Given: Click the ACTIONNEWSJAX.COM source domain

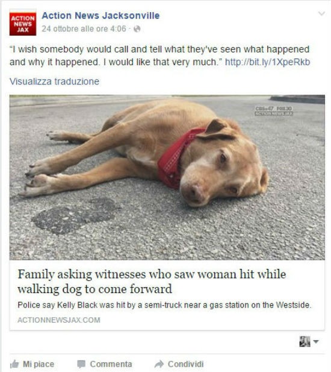Looking at the screenshot, I should pos(59,320).
